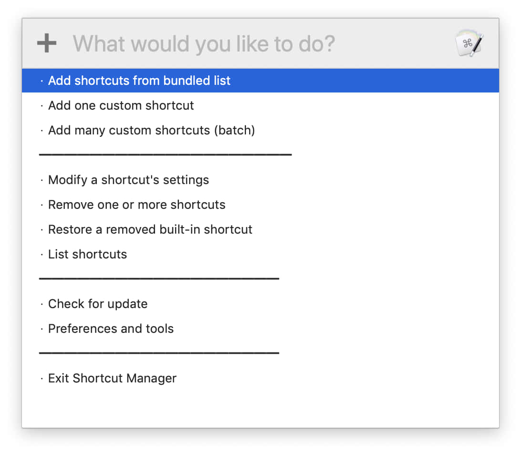Click the bullet dot before 'Exit Shortcut Manager'
Image resolution: width=521 pixels, height=454 pixels.
click(42, 379)
